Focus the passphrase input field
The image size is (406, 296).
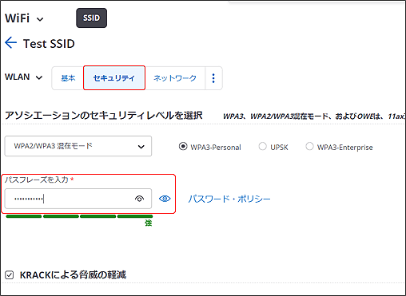tap(78, 199)
